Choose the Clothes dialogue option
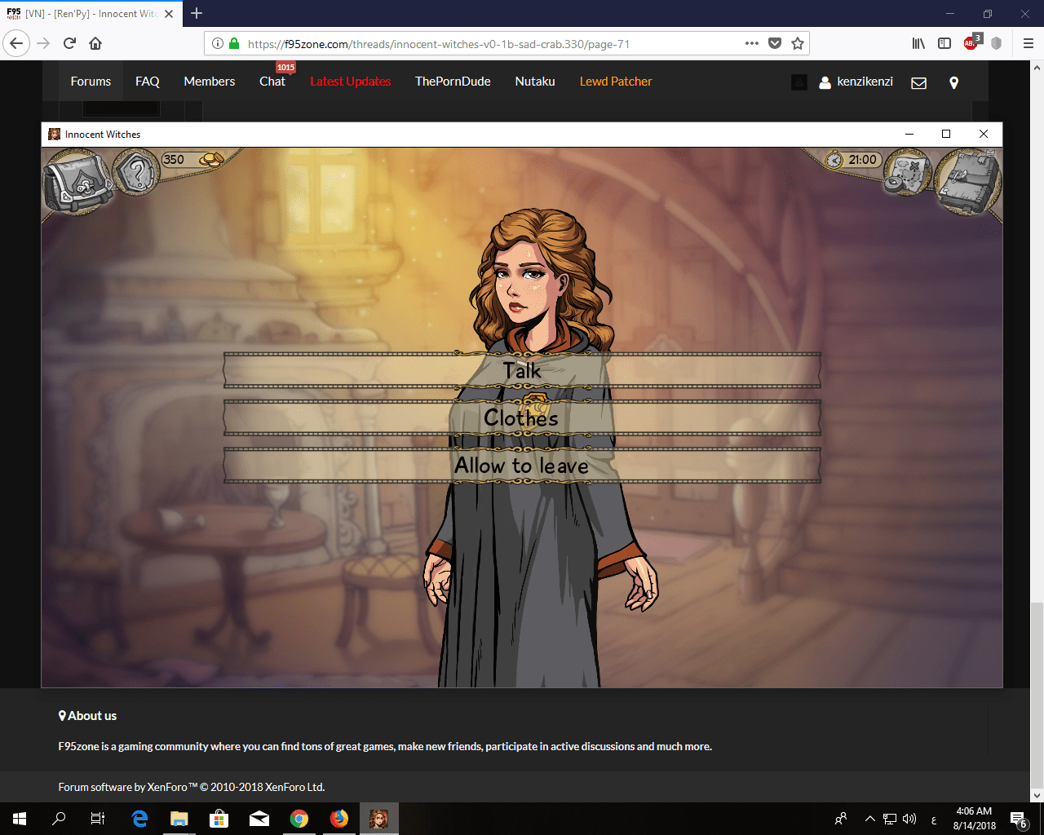Screen dimensions: 1044x835 [522, 418]
